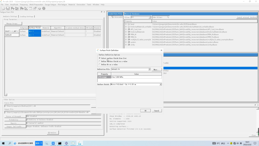Click the XY axes plot toolbar icon
Viewport: 259px width, 146px height.
[x=26, y=8]
